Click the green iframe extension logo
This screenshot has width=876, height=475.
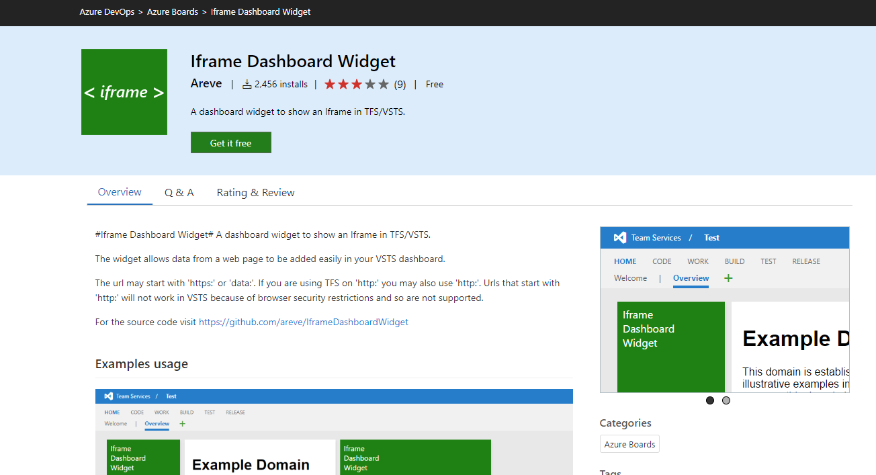124,92
